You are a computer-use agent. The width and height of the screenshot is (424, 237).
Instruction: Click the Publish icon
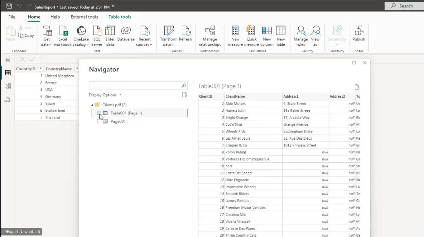tap(359, 30)
